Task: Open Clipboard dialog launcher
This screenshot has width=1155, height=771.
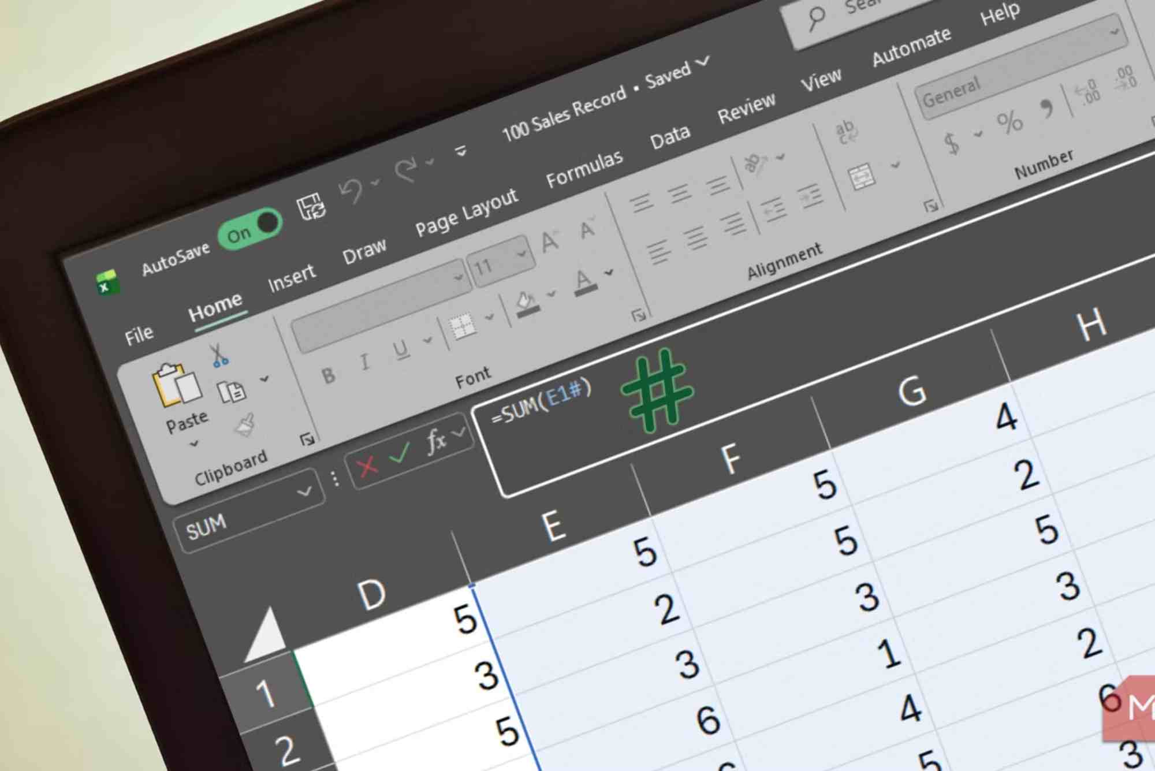Action: 307,439
